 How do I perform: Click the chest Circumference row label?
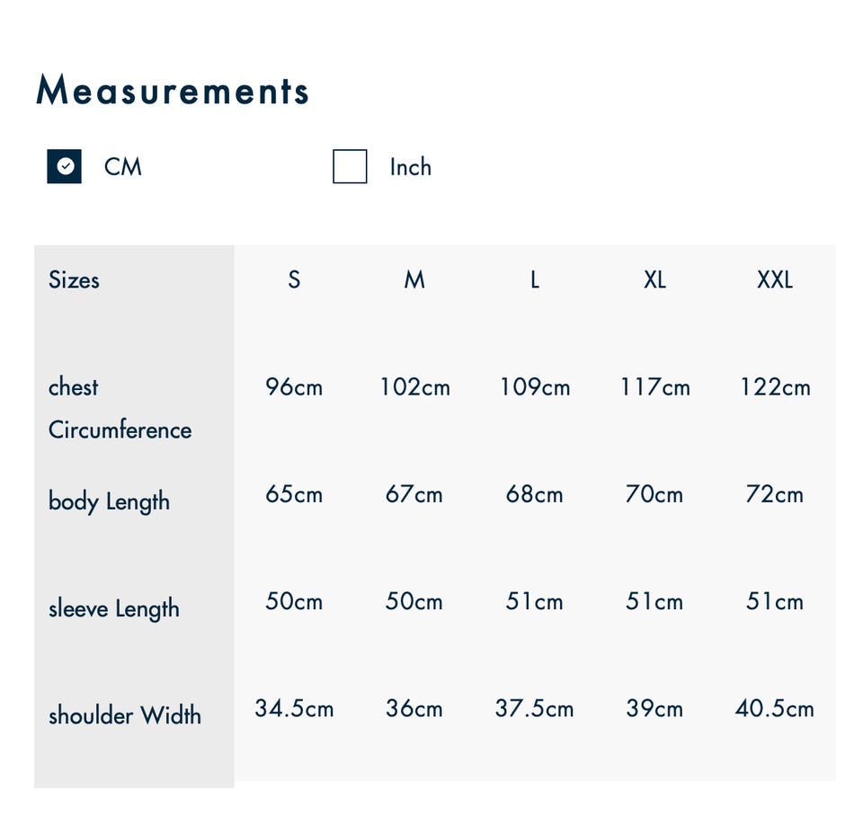[x=120, y=408]
